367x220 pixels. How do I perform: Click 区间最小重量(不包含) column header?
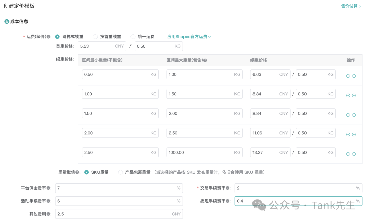pos(102,60)
